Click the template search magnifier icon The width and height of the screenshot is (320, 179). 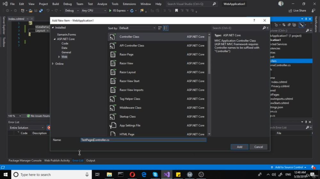[264, 28]
